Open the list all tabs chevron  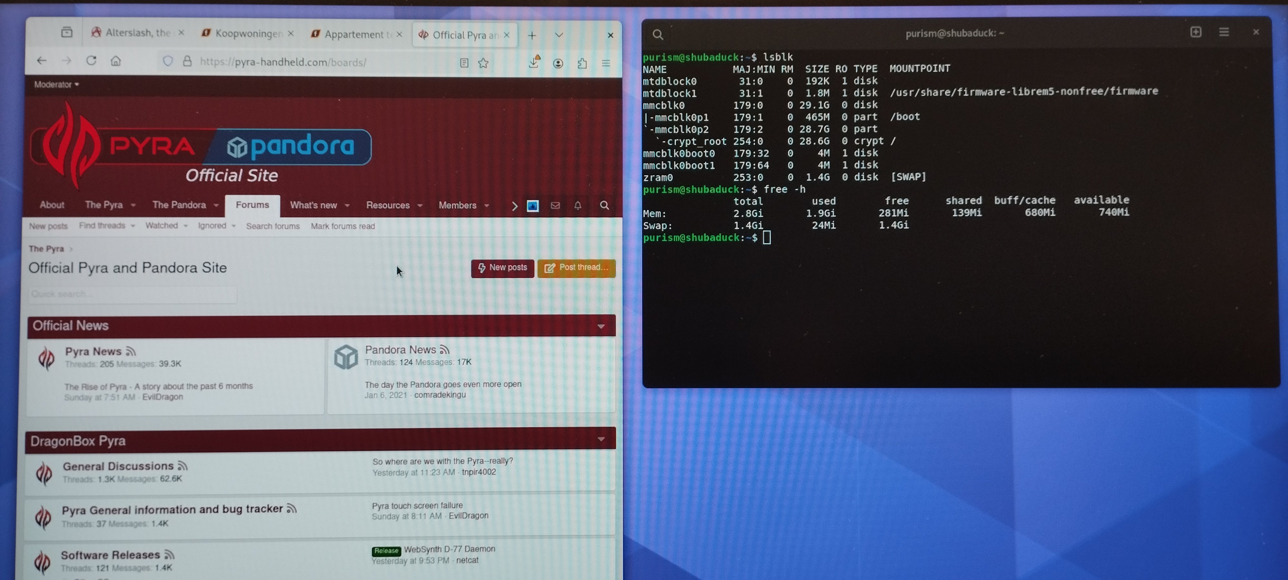pyautogui.click(x=558, y=35)
